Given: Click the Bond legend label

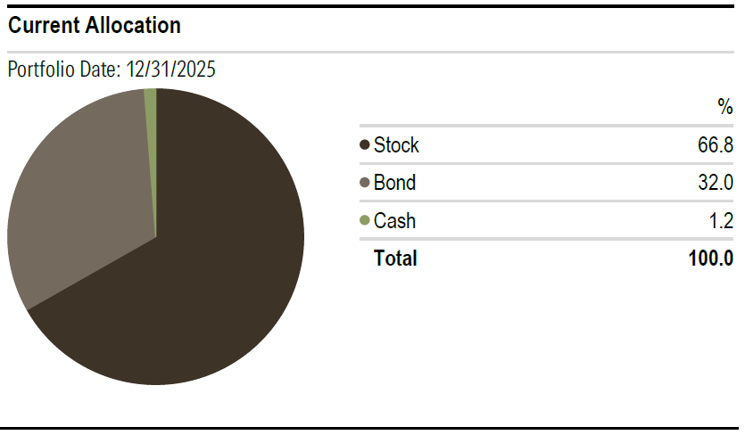Looking at the screenshot, I should 394,184.
